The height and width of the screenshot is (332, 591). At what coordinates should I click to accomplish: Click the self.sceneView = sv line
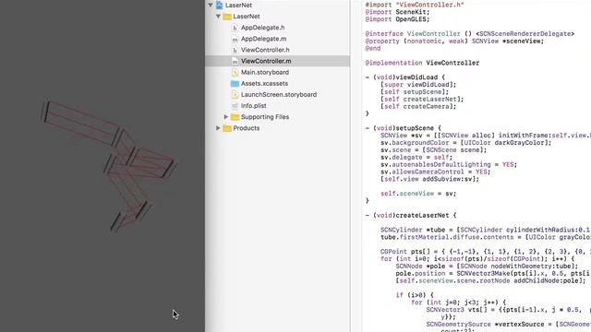pyautogui.click(x=418, y=194)
